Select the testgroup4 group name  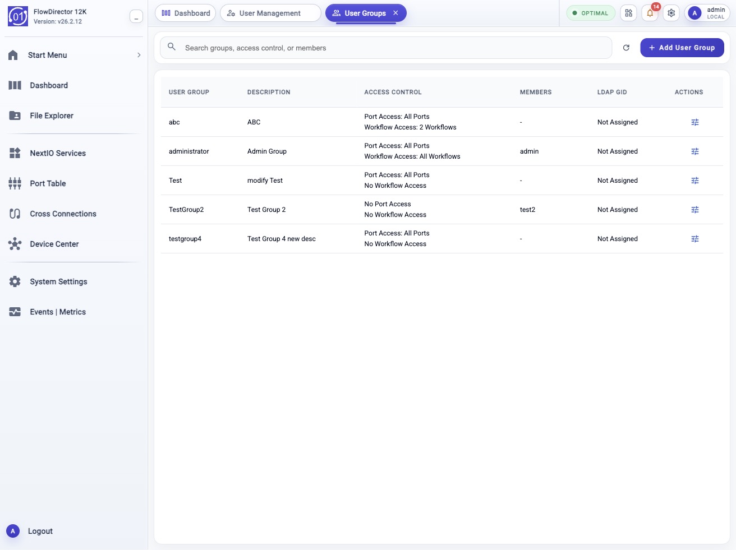[185, 239]
